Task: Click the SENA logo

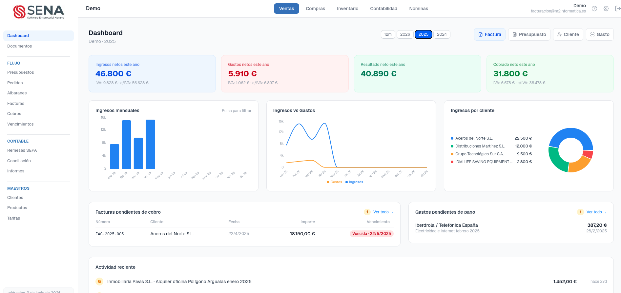Action: coord(39,12)
